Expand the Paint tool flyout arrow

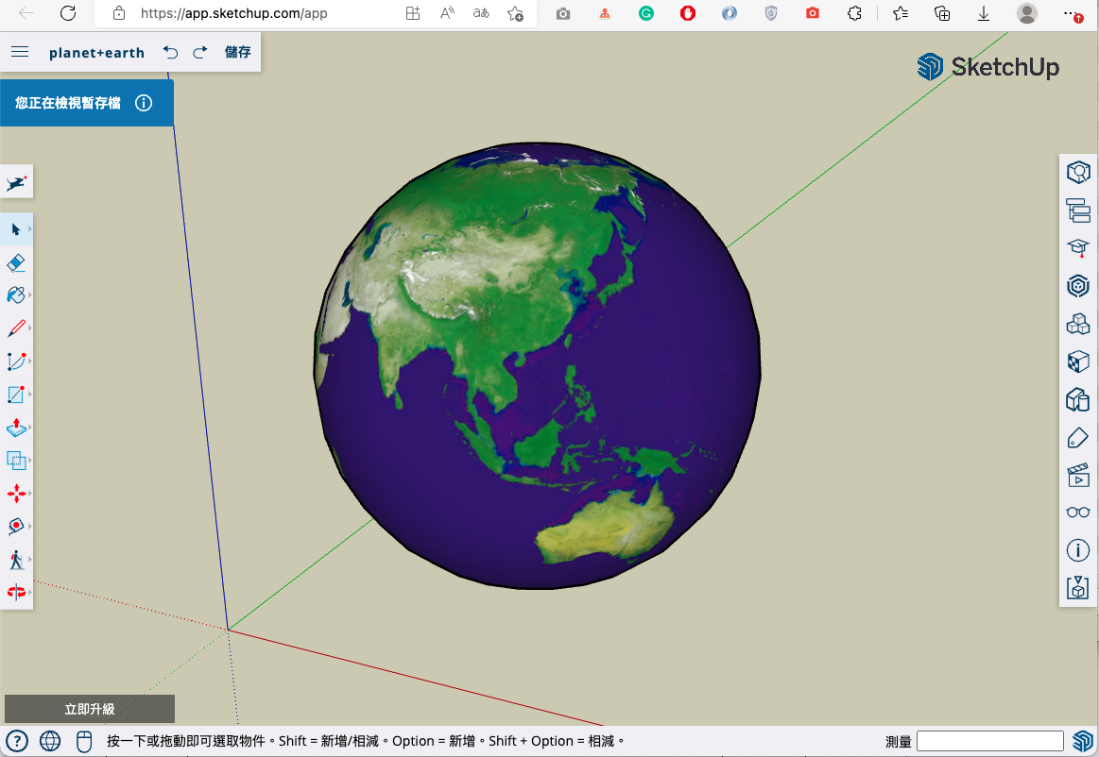(x=30, y=294)
